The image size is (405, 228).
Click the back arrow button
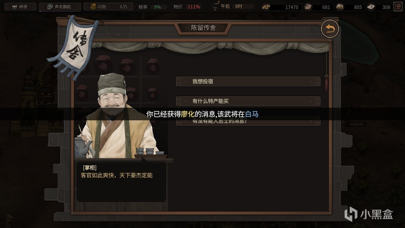tap(330, 29)
